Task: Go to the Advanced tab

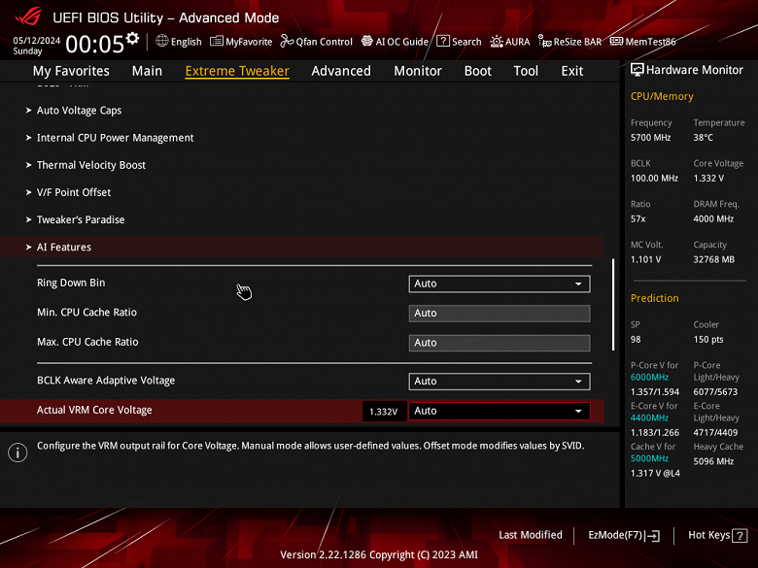Action: [341, 71]
